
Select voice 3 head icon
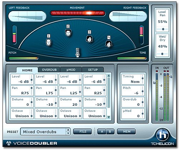point(89,39)
